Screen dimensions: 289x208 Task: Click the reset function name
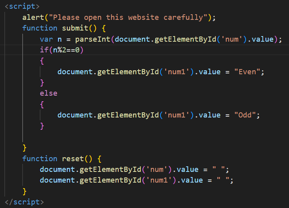[x=72, y=159]
